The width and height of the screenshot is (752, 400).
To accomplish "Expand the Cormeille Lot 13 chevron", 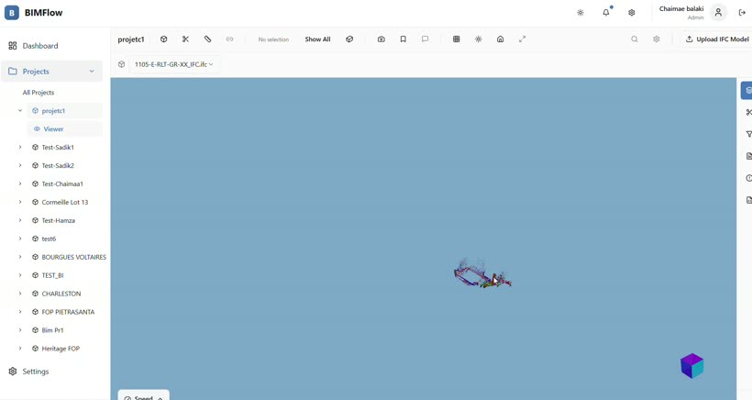I will click(x=20, y=202).
